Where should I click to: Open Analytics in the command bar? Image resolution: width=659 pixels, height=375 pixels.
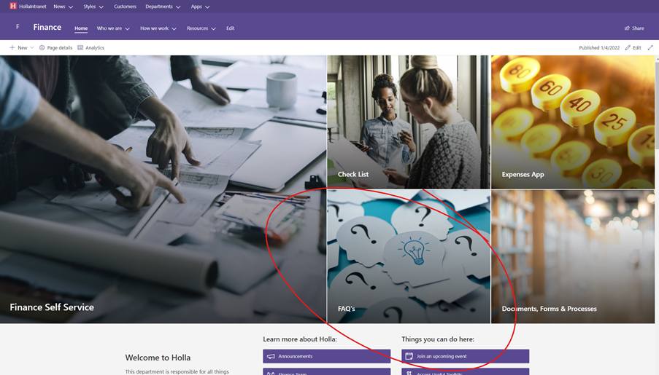click(x=90, y=48)
